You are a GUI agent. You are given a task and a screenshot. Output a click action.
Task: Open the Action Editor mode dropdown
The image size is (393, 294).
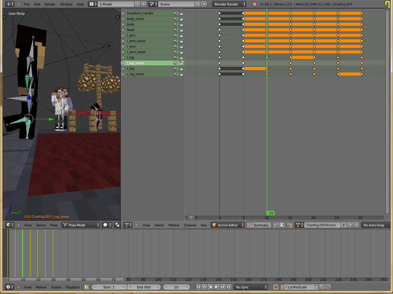[x=228, y=225]
